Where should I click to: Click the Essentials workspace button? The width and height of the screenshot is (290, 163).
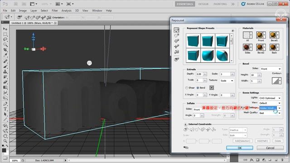coord(185,4)
